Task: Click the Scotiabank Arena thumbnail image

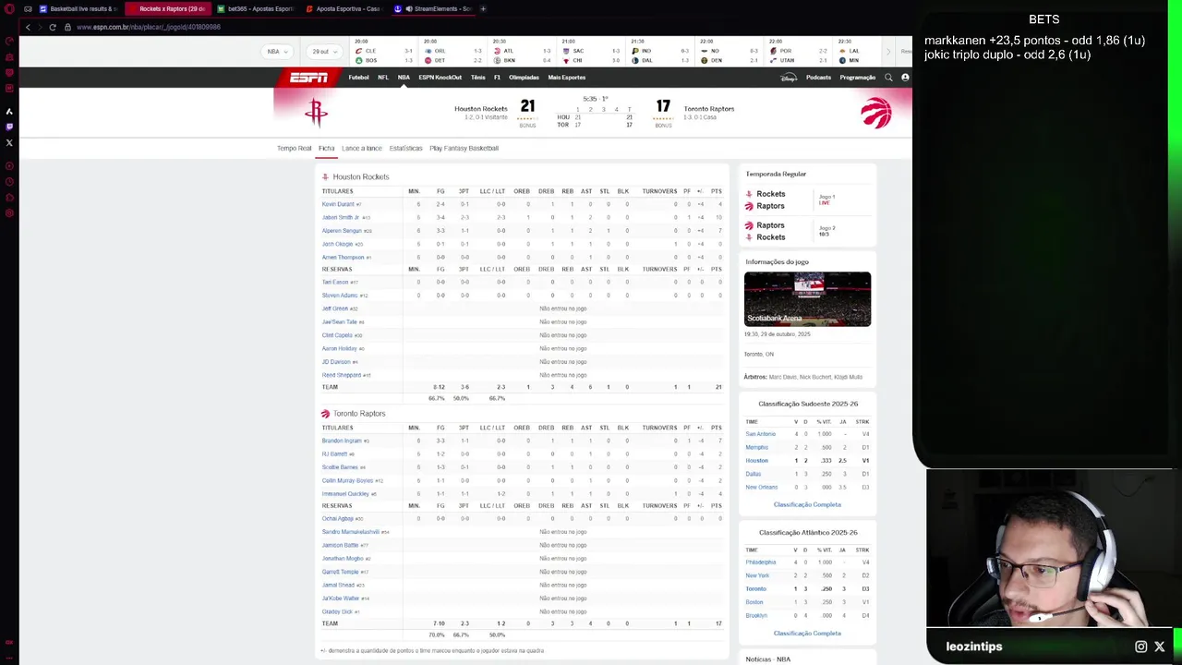Action: [807, 299]
